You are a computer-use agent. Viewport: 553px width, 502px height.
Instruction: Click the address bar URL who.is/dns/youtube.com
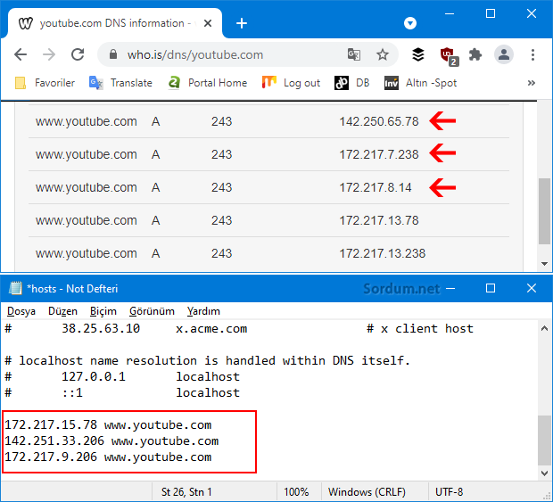click(195, 55)
